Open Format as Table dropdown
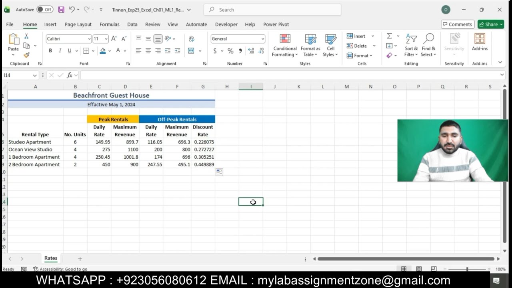The width and height of the screenshot is (512, 288). (x=310, y=45)
